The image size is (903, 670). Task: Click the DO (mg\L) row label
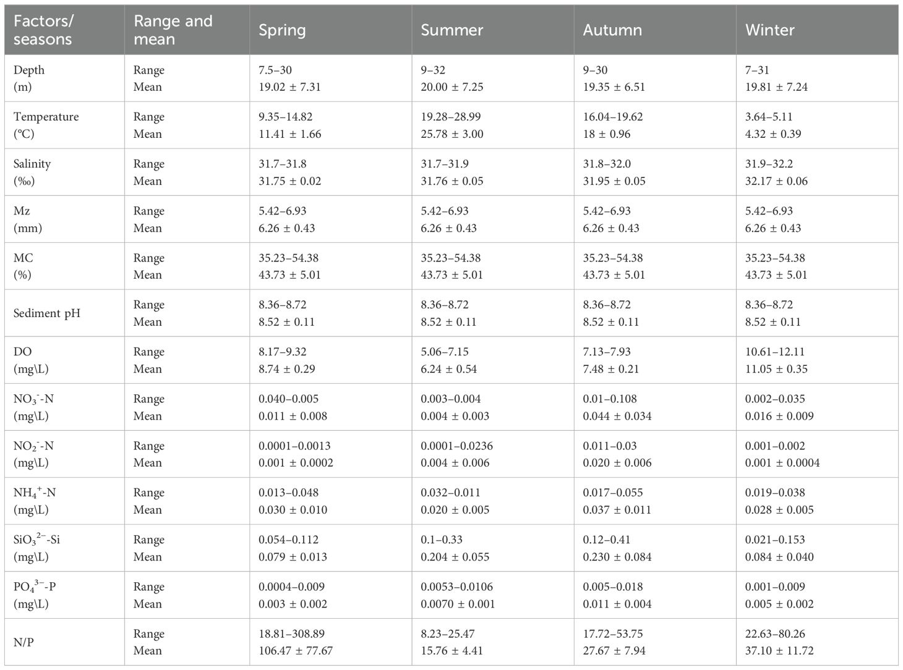[31, 360]
